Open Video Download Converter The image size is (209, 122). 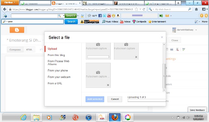click(90, 22)
